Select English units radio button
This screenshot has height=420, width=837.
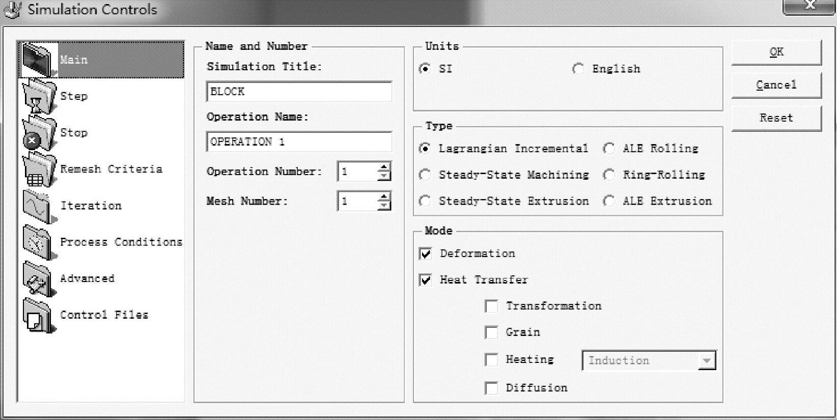(578, 69)
